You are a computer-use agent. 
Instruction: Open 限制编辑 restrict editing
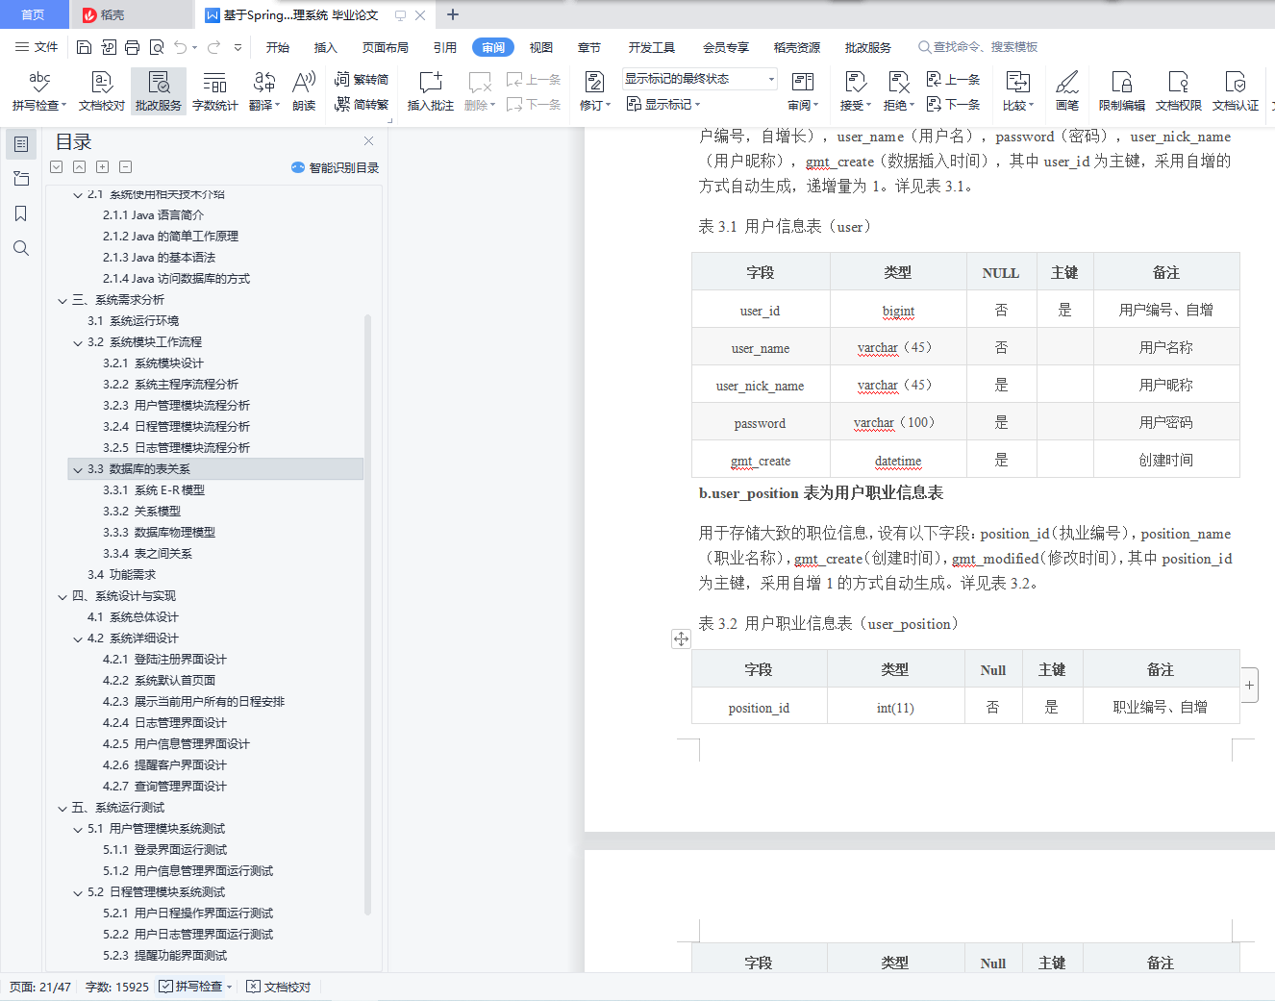pos(1122,91)
